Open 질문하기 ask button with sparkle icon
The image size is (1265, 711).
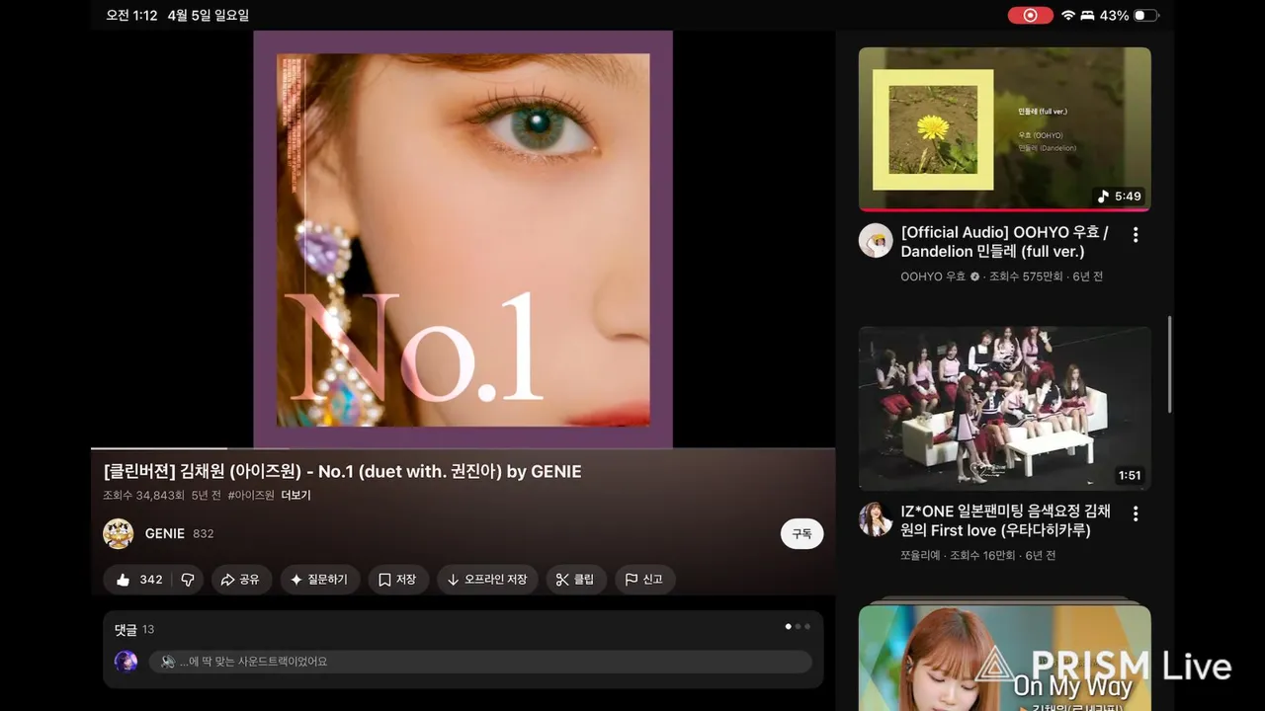click(x=319, y=580)
